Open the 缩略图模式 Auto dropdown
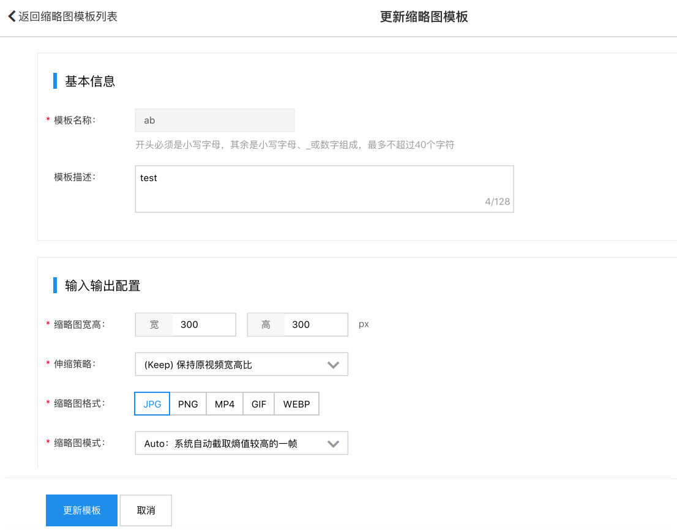 233,444
